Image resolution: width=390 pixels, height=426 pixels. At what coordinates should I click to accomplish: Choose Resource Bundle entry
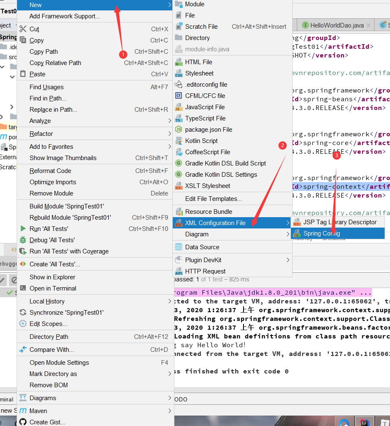click(232, 212)
